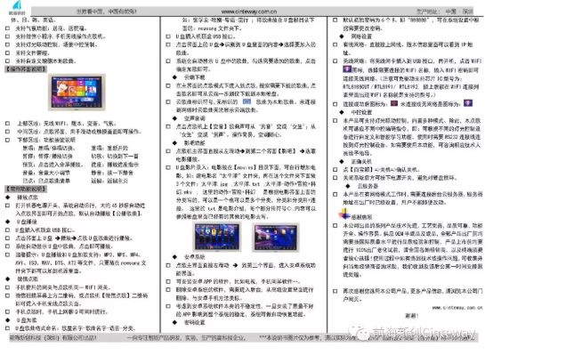Click the 【操作界面说明】 section heading
Viewport: 574px width, 355px height.
click(26, 69)
